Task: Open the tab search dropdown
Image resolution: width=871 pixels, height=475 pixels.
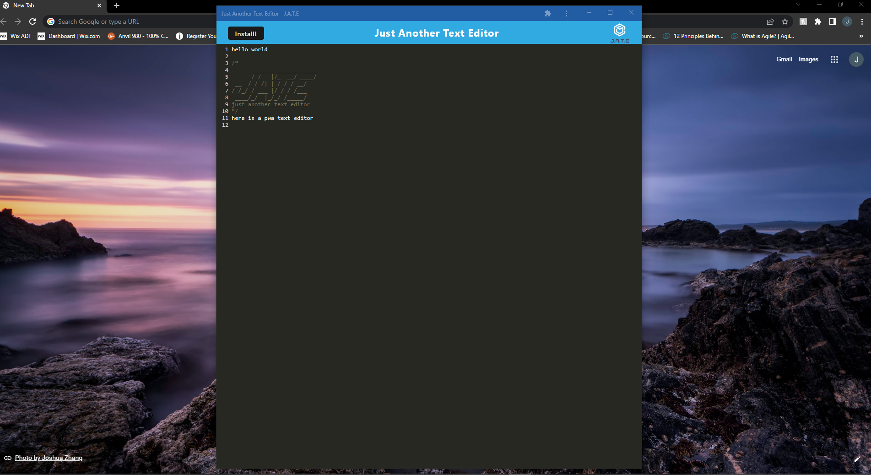Action: [x=798, y=4]
